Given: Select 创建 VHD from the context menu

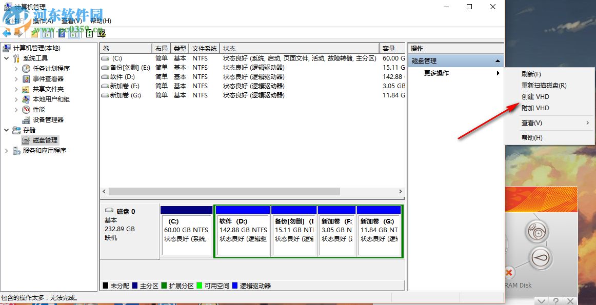Looking at the screenshot, I should tap(536, 96).
